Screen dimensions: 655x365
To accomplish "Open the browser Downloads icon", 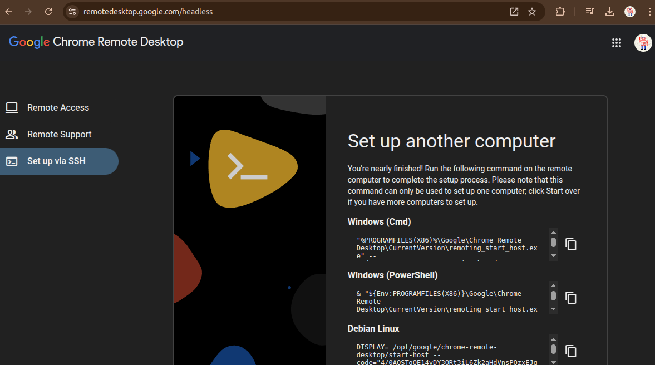I will coord(610,12).
